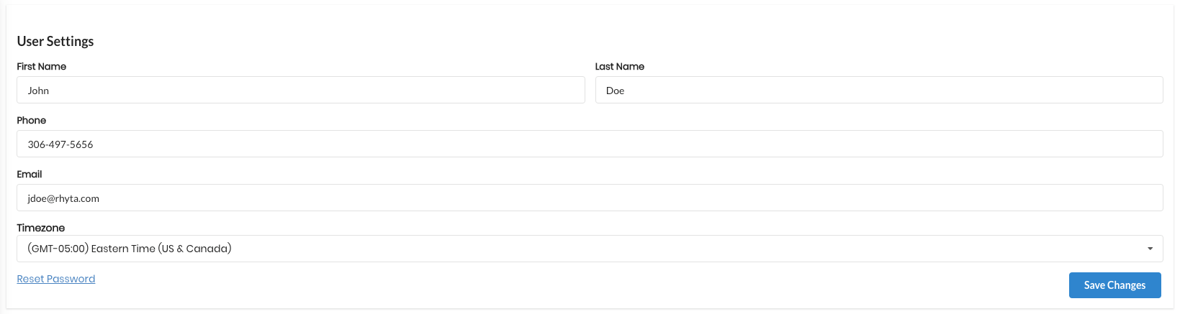Focus the Last Name input field
The image size is (1180, 314).
879,90
